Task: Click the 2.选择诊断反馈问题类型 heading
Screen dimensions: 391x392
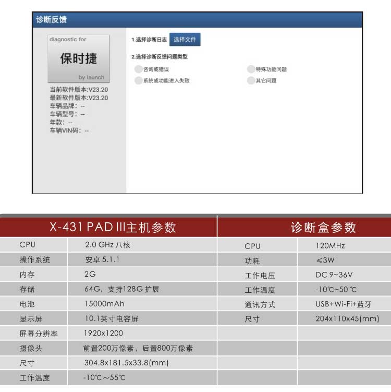Action: point(160,57)
